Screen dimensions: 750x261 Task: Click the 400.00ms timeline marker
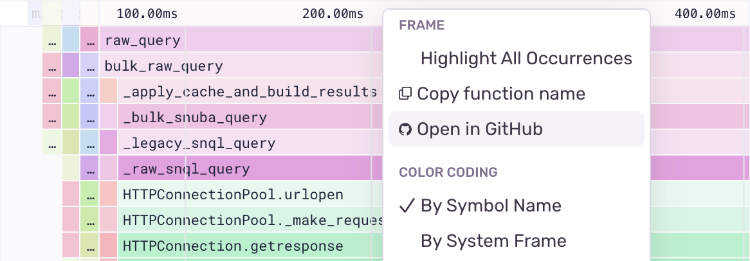tap(705, 14)
